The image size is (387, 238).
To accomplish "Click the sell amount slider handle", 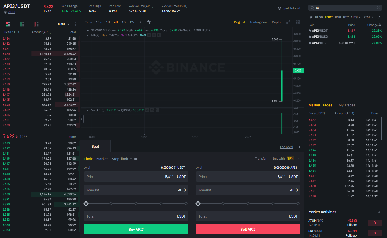I will [x=198, y=203].
